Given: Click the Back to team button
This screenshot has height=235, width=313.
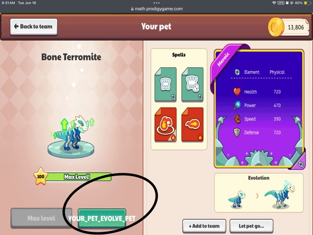Looking at the screenshot, I should (34, 27).
